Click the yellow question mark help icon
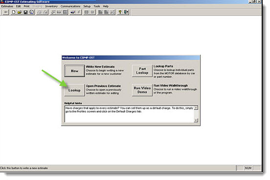The width and height of the screenshot is (270, 180). click(x=120, y=12)
